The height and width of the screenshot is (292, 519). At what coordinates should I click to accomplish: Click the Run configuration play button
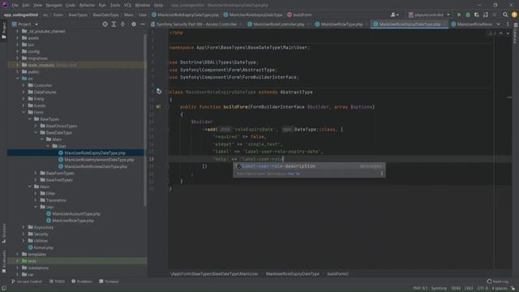point(459,15)
